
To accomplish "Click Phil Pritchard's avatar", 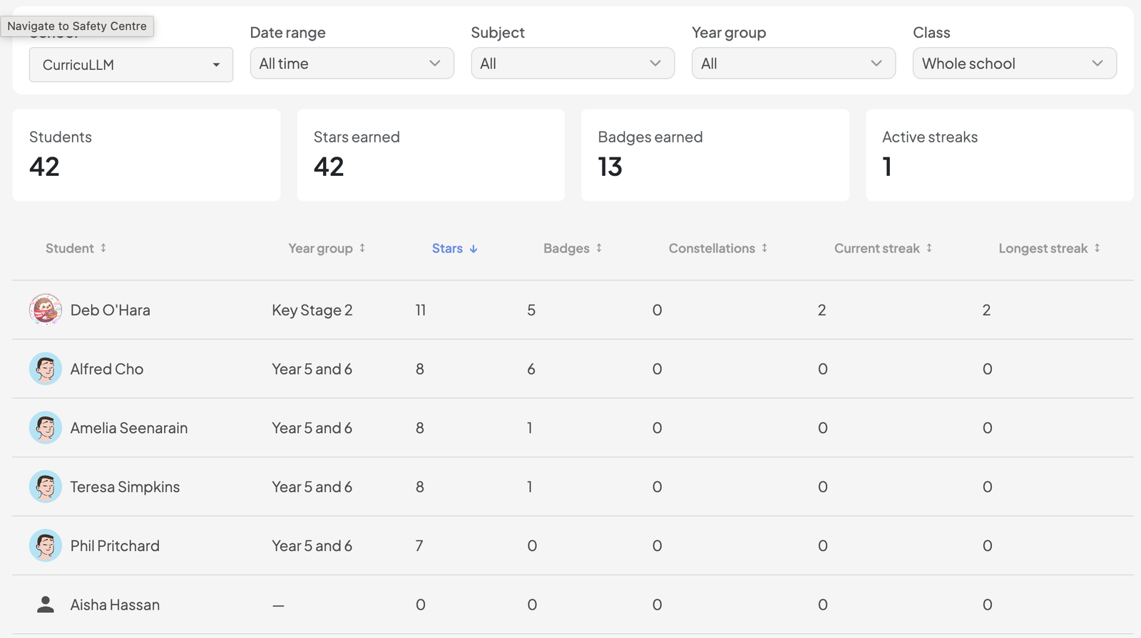I will [x=46, y=545].
